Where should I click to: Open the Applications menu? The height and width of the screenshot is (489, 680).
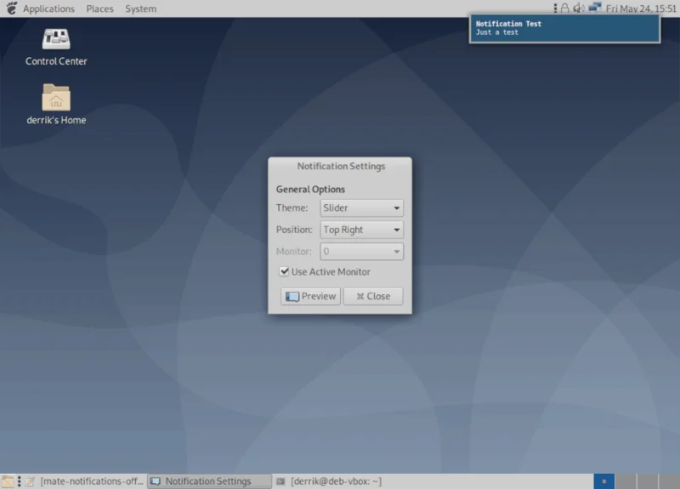coord(48,9)
